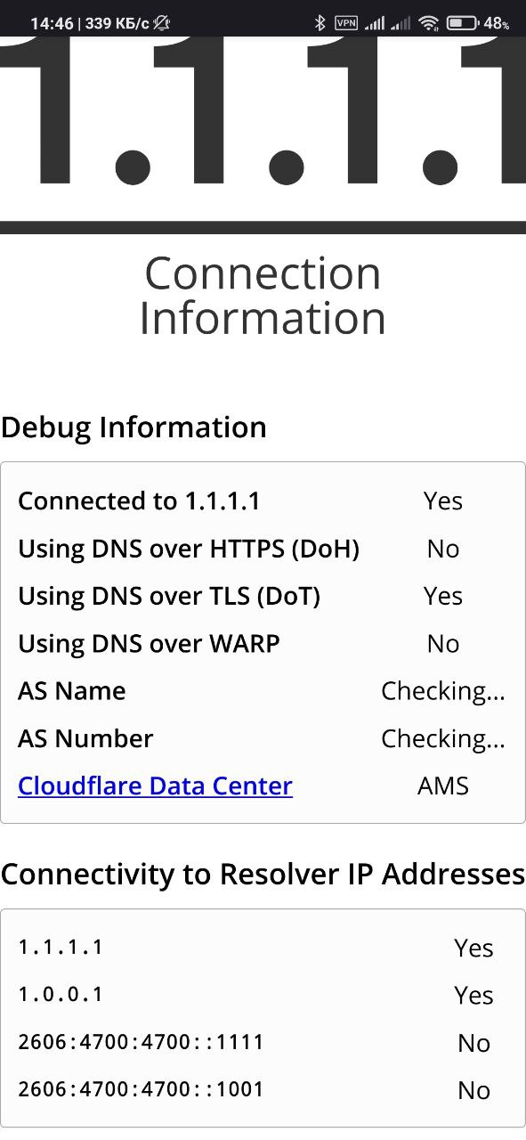Tap the AS Number label

coord(85,739)
